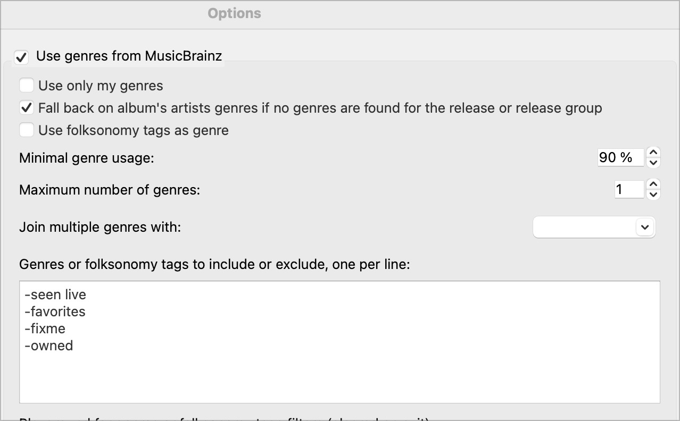Decrease maximum number of genres
Viewport: 680px width, 421px height.
click(x=654, y=195)
